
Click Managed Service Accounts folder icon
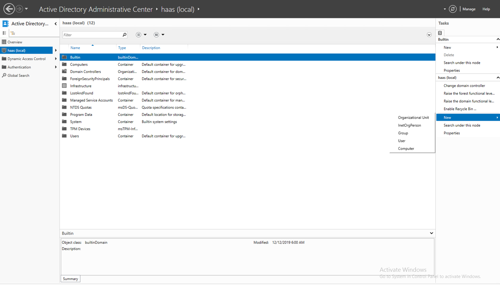[x=64, y=100]
